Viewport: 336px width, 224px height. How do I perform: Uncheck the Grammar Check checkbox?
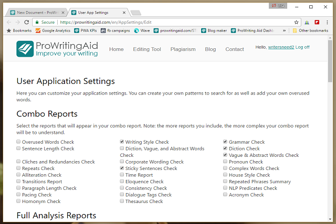[225, 142]
